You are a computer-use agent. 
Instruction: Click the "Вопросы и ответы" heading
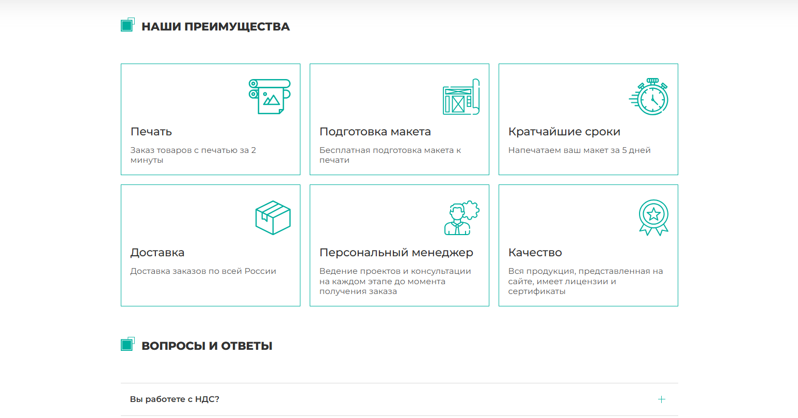pyautogui.click(x=207, y=346)
